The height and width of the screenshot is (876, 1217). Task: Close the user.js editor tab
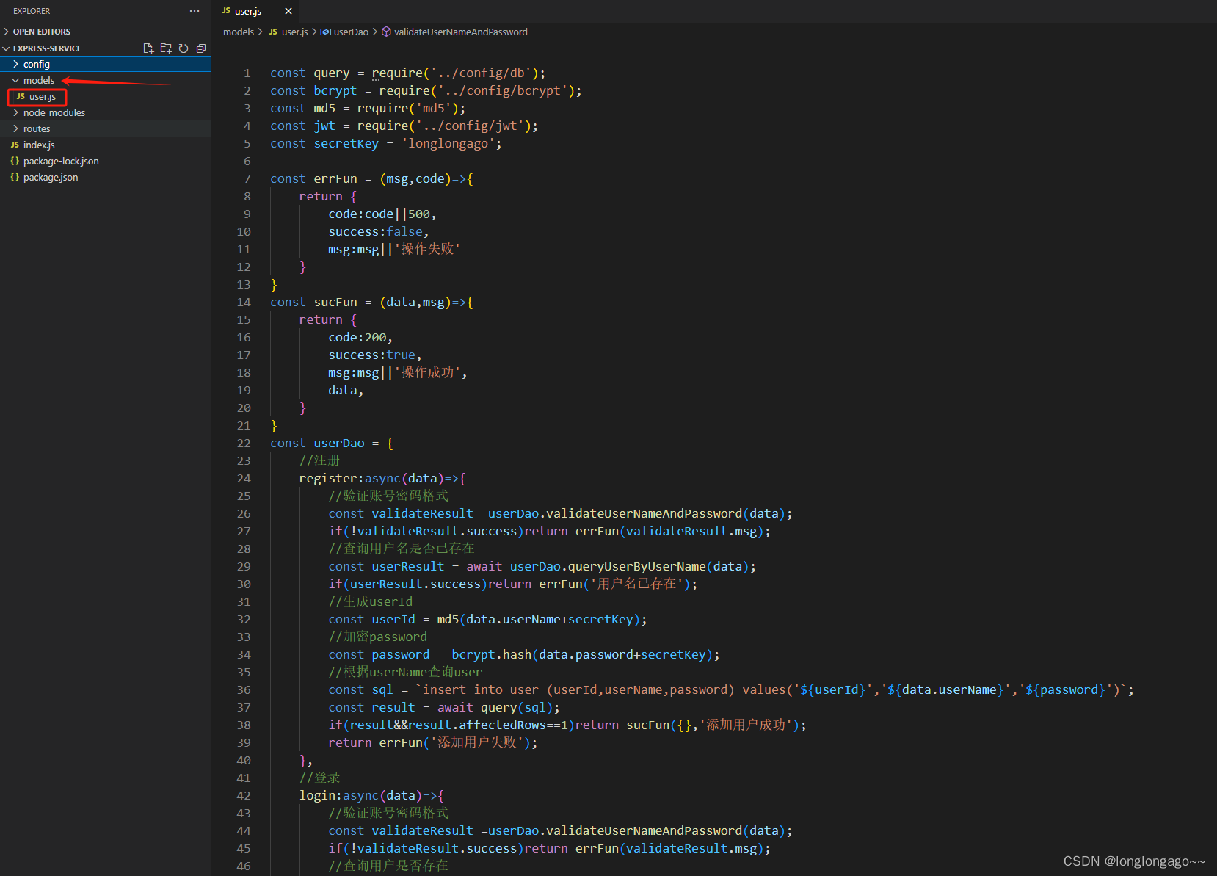pyautogui.click(x=288, y=11)
